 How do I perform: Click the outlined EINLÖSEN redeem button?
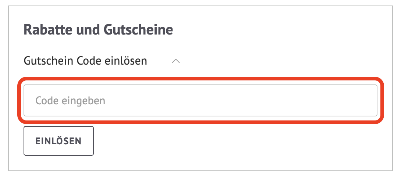click(x=58, y=141)
